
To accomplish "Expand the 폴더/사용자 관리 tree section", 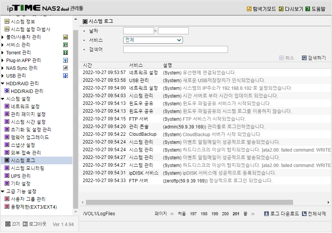I will tap(3, 37).
